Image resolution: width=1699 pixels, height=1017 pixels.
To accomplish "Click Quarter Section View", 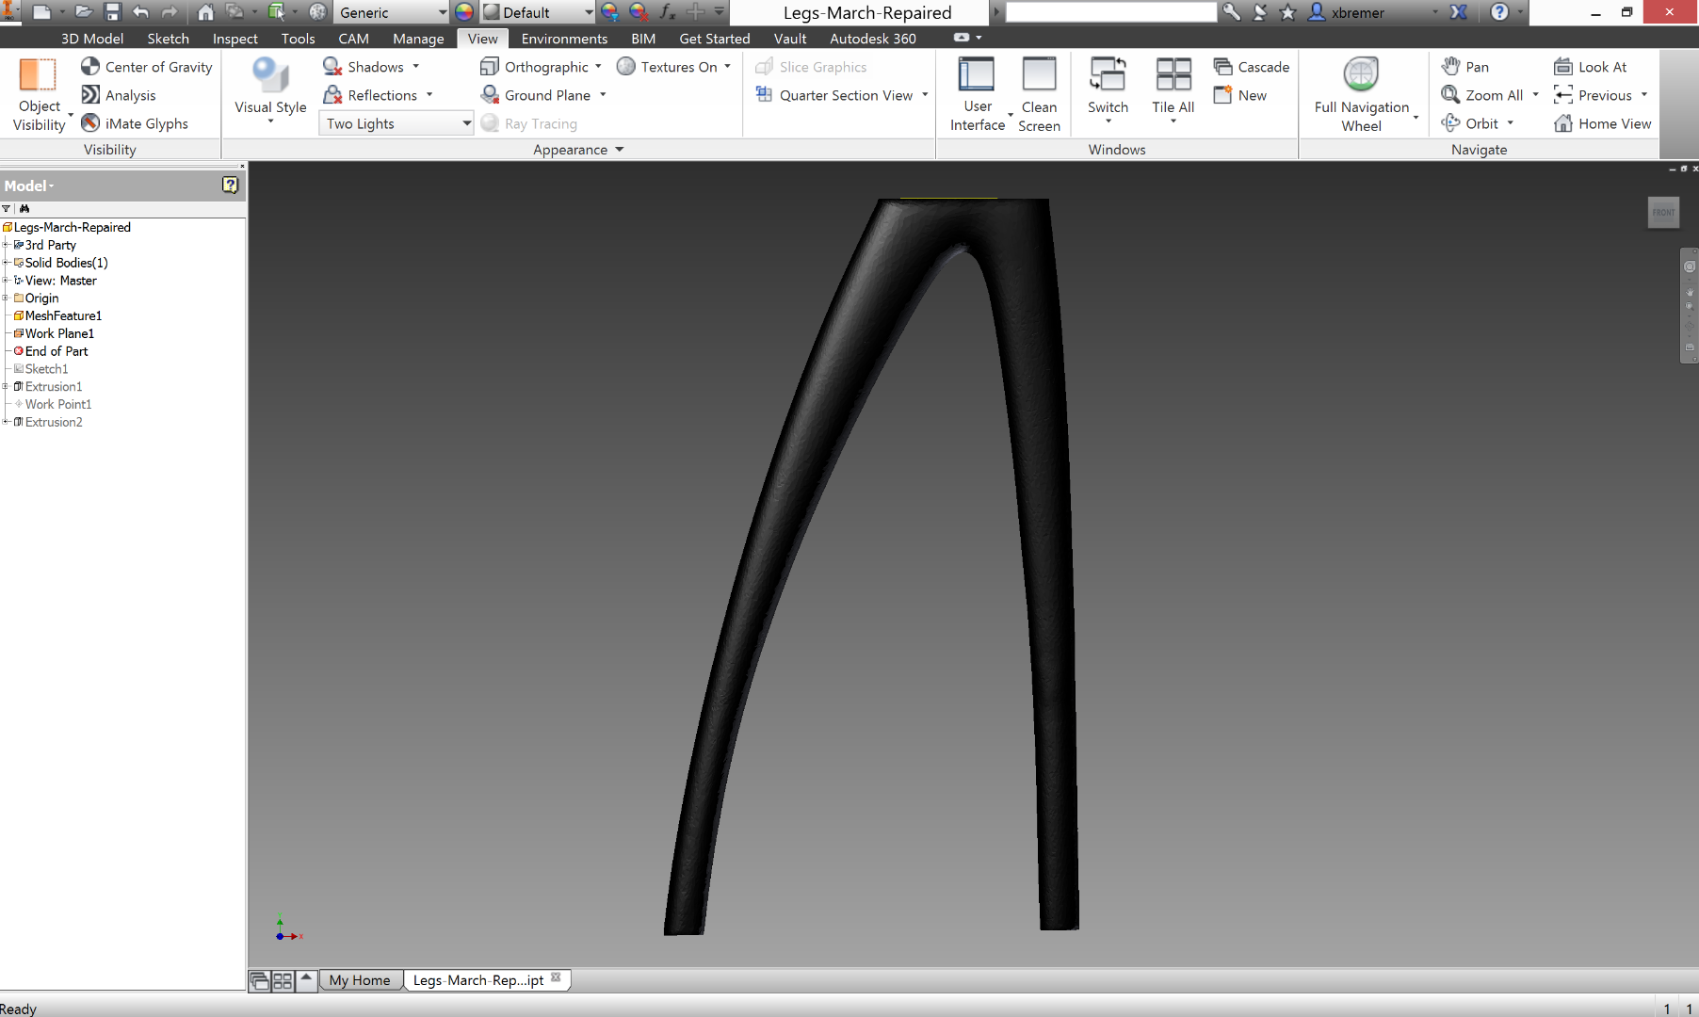I will pyautogui.click(x=833, y=95).
